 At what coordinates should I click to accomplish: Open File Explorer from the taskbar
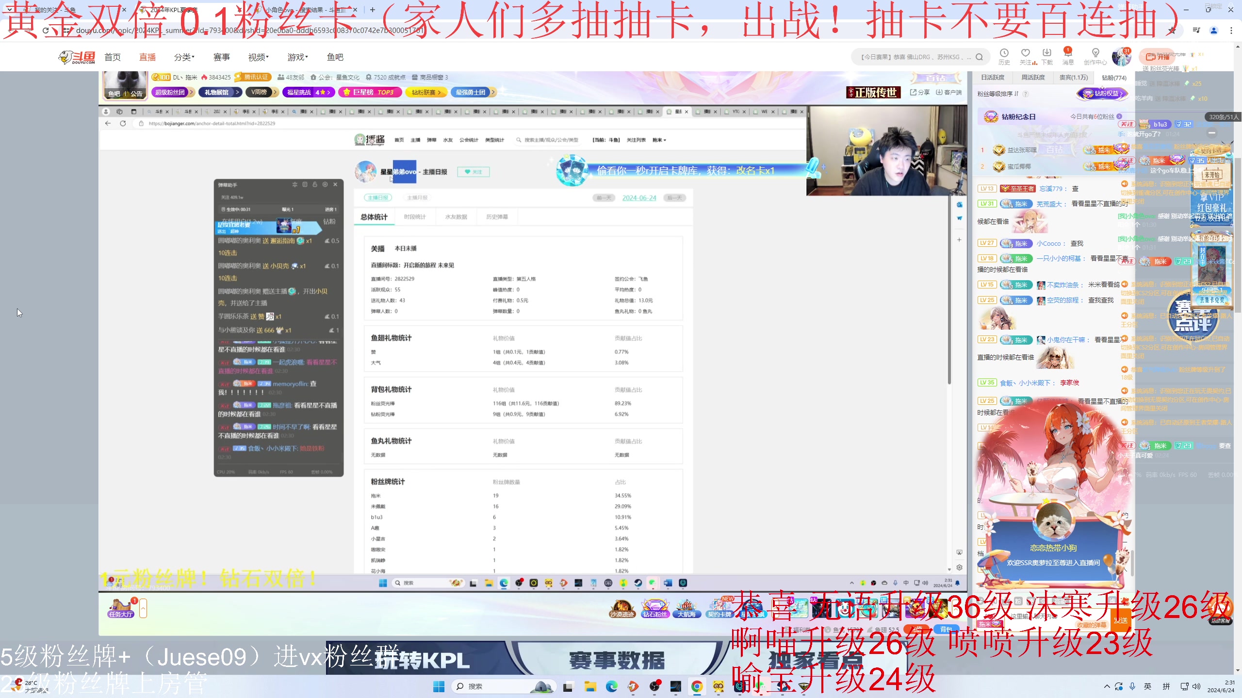tap(590, 686)
